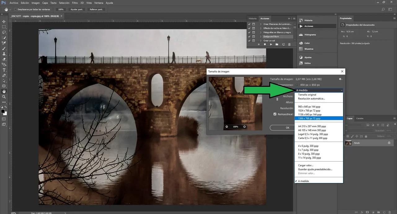Toggle the width-height constrain link
397x214 pixels.
coord(277,99)
